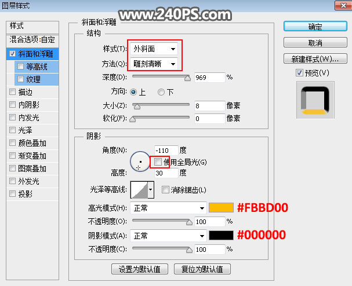Screen dimensions: 352x286
Task: Check the 投影 style checkbox
Action: (x=12, y=193)
